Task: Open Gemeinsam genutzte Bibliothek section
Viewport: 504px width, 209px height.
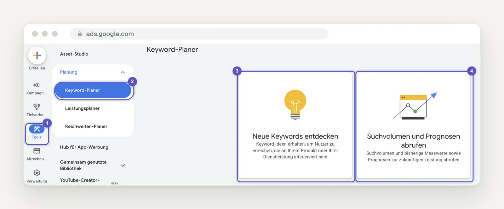Action: (x=83, y=165)
